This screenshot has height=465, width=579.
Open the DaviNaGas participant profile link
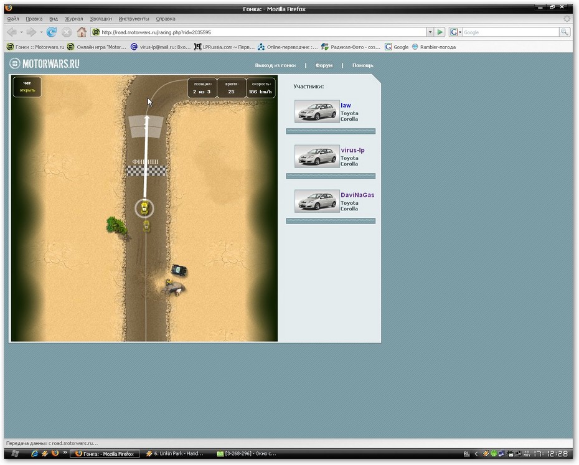pos(357,195)
